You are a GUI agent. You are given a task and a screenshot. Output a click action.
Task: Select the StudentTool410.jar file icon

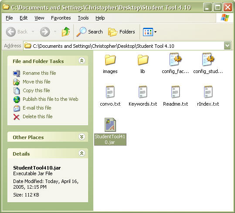110,125
